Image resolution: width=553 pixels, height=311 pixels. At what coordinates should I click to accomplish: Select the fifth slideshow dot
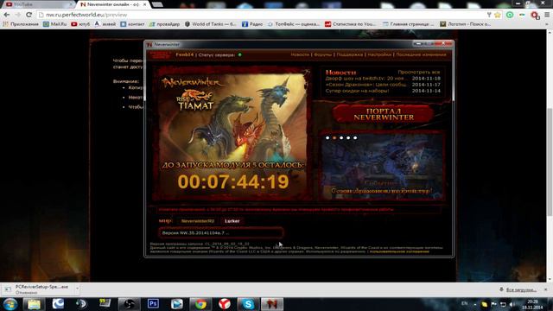tap(355, 138)
